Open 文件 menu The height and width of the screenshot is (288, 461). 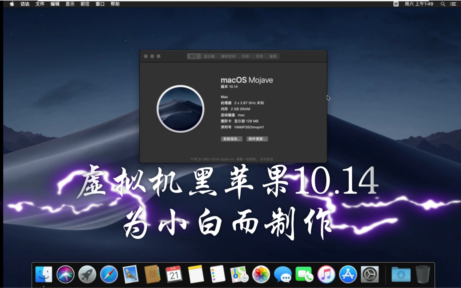tap(40, 4)
